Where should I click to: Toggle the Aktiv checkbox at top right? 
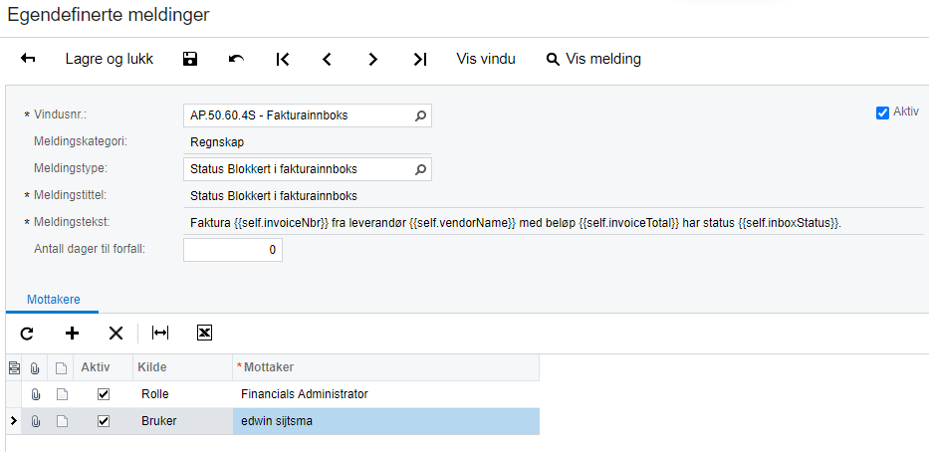click(x=882, y=113)
